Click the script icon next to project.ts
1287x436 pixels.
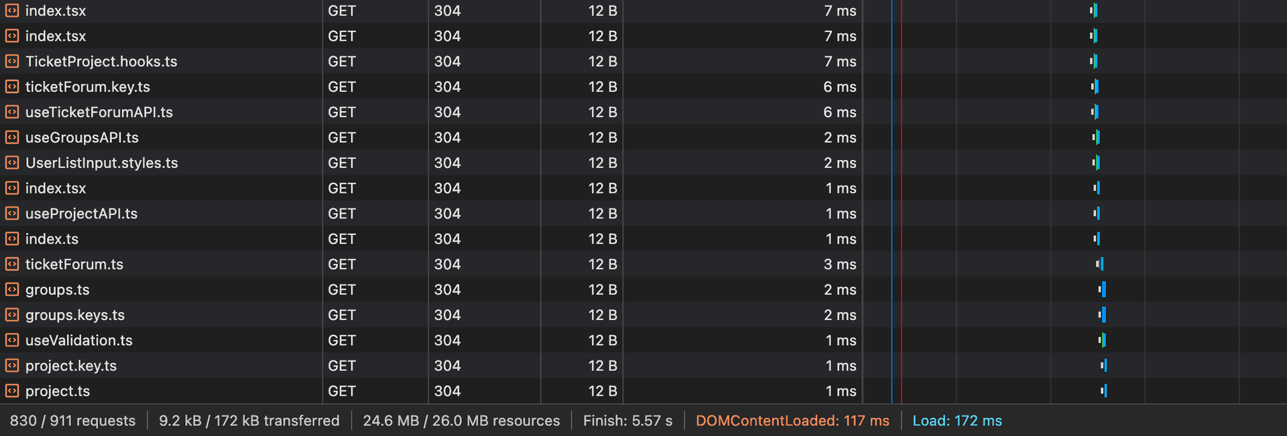pyautogui.click(x=12, y=391)
